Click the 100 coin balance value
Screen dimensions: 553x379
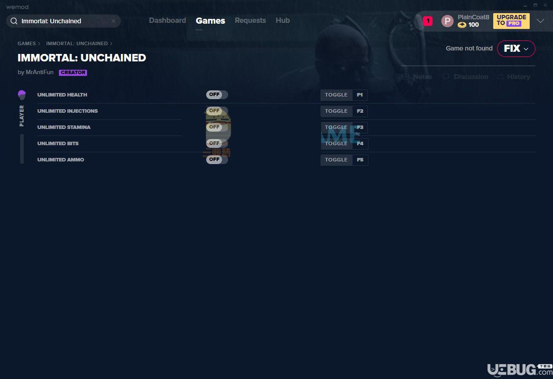473,25
